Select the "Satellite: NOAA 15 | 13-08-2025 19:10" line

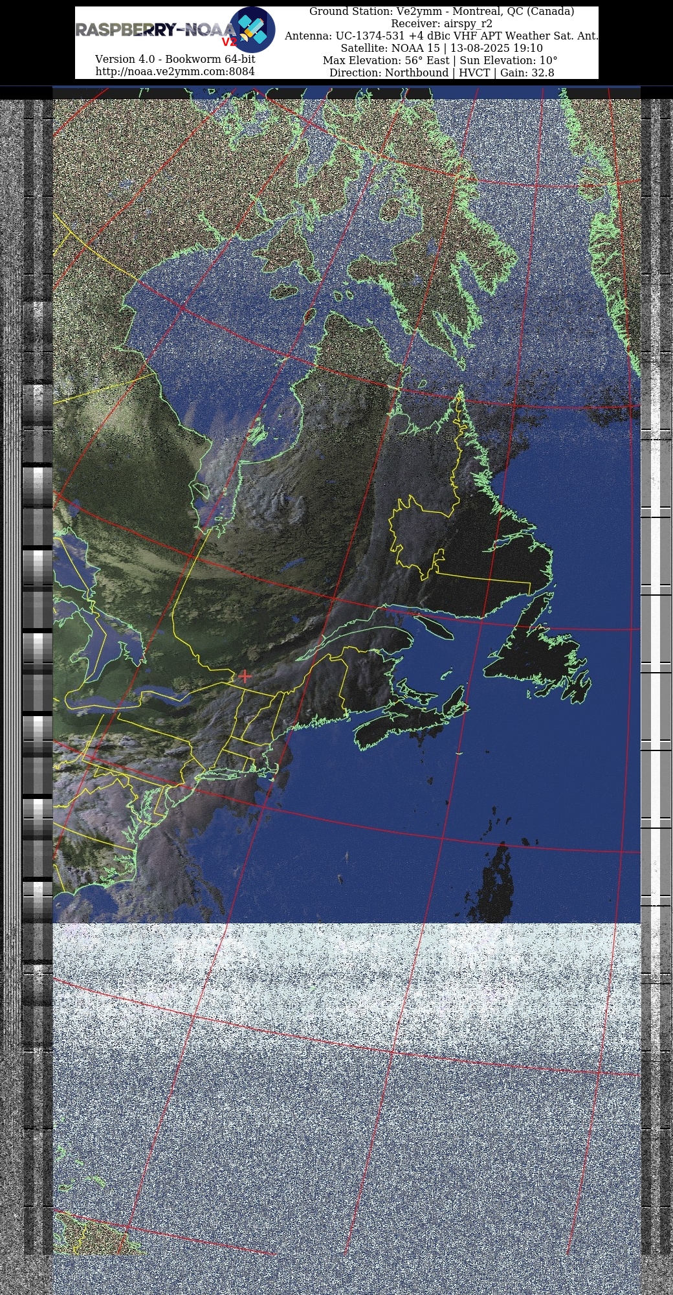click(x=442, y=49)
